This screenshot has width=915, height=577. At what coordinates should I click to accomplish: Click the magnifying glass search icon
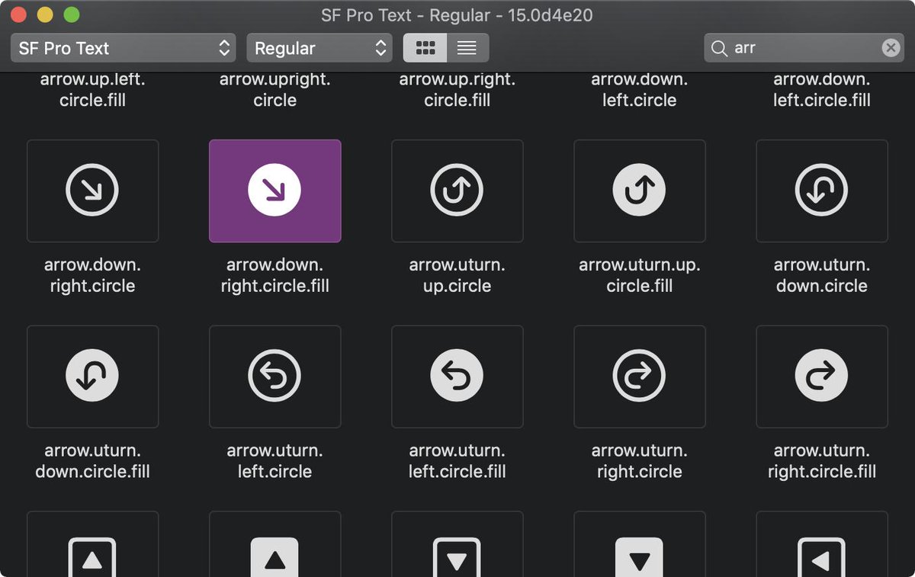718,49
